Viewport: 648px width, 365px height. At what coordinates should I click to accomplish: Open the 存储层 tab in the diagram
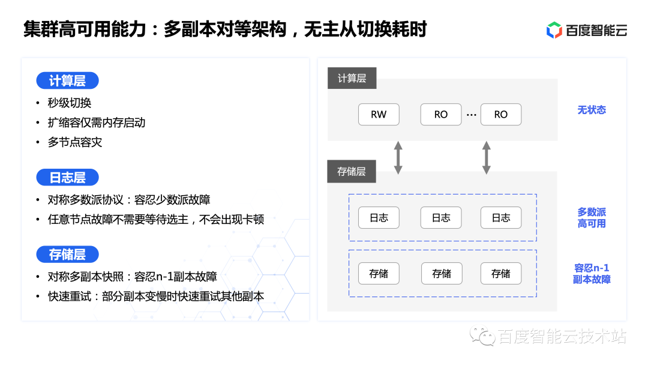tap(351, 171)
